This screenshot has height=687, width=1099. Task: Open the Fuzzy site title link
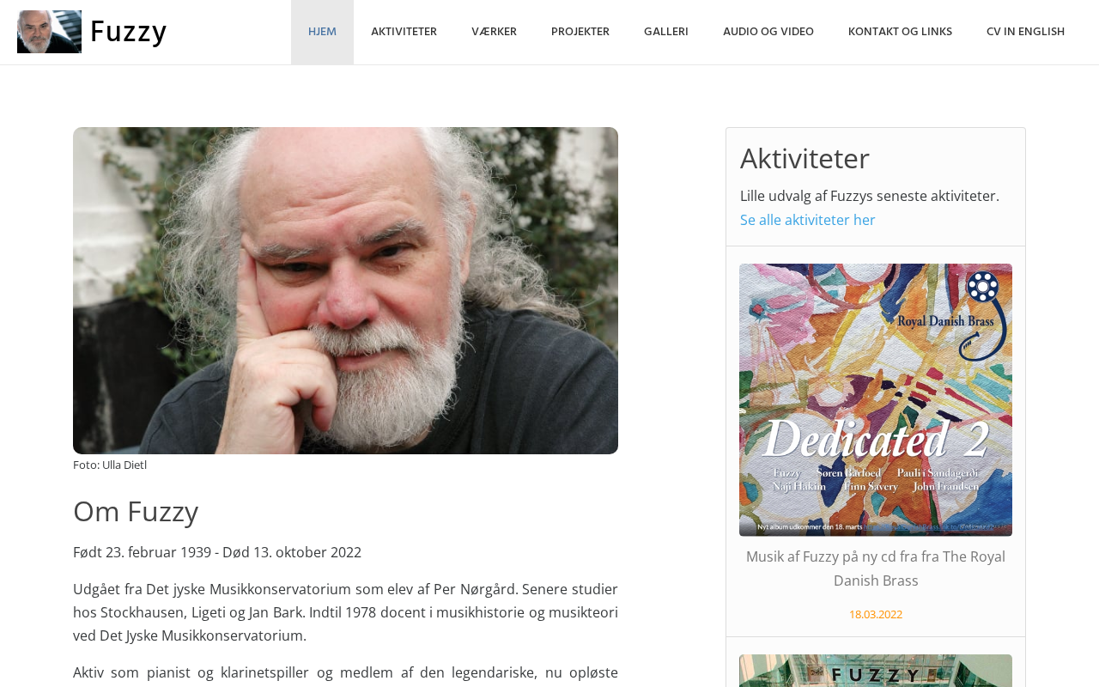coord(128,32)
